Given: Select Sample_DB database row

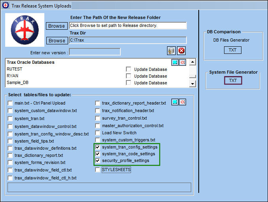Looking at the screenshot, I should [x=17, y=82].
